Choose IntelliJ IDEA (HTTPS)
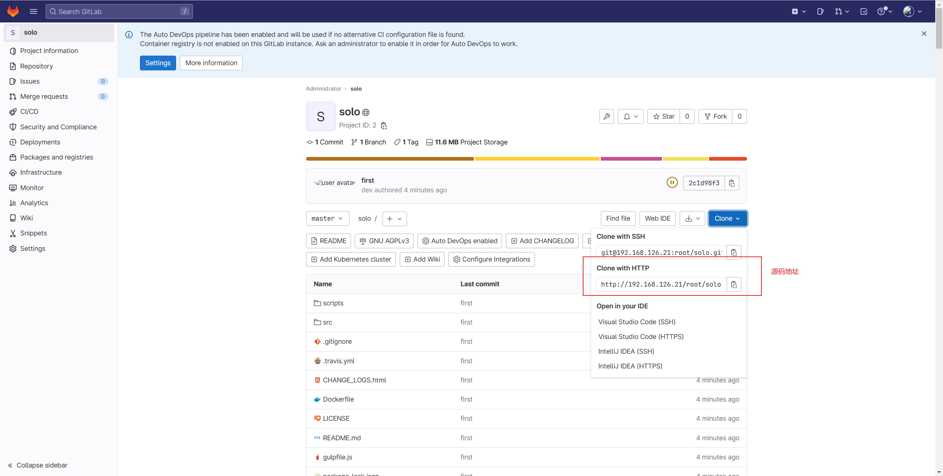This screenshot has height=476, width=943. click(630, 366)
